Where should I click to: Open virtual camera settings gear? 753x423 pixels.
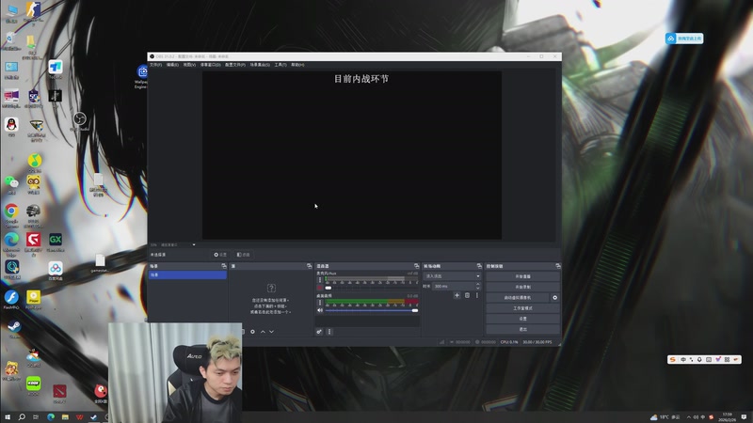554,297
